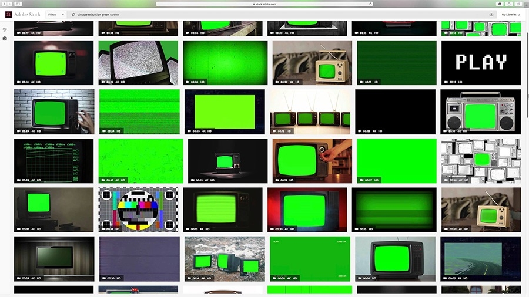
Task: Click the magnifier search icon
Action: point(73,15)
